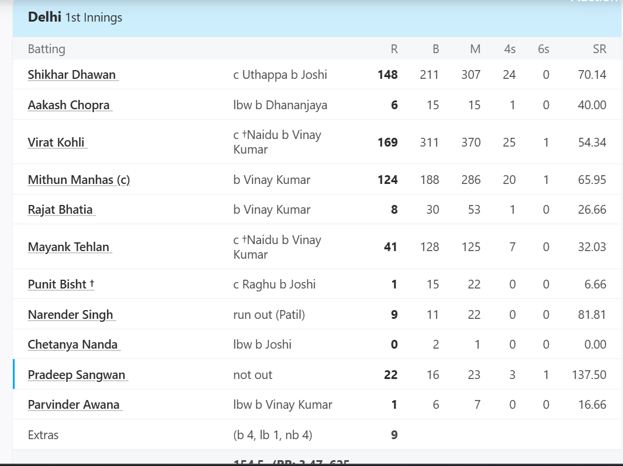This screenshot has width=623, height=466.
Task: Open Parvinder Awana's player profile
Action: tap(74, 404)
